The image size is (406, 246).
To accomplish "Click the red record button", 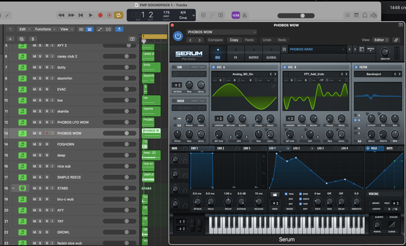I will pos(100,15).
